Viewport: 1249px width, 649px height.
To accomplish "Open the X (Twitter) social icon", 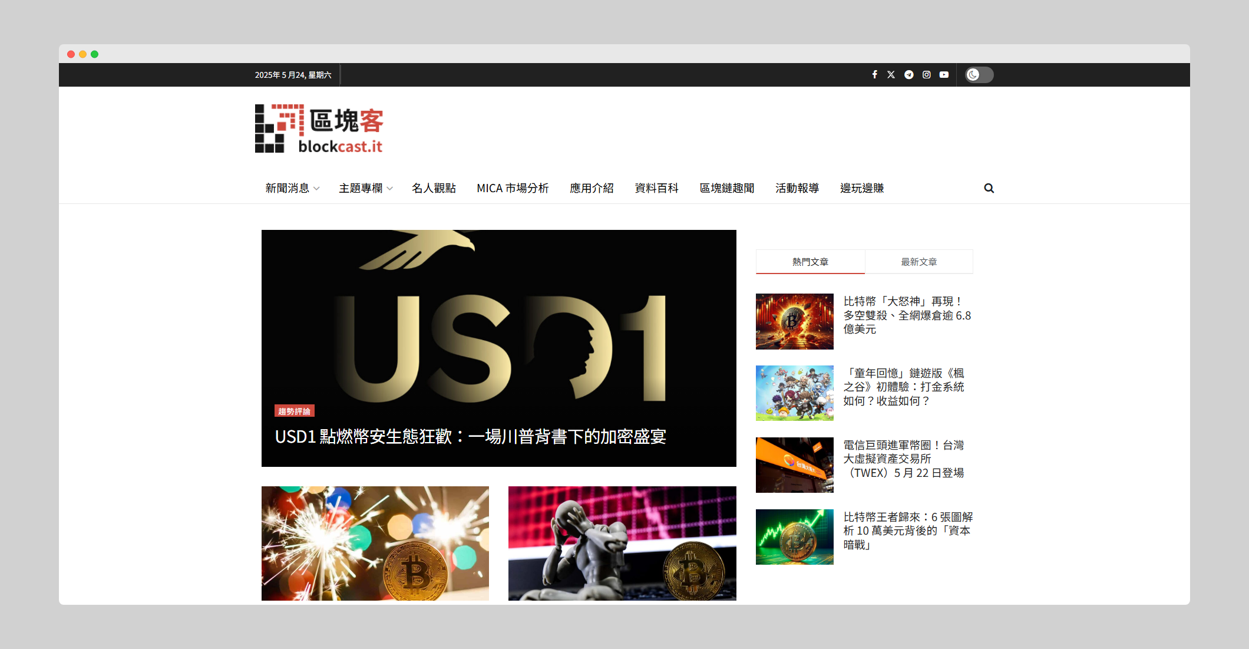I will tap(891, 75).
